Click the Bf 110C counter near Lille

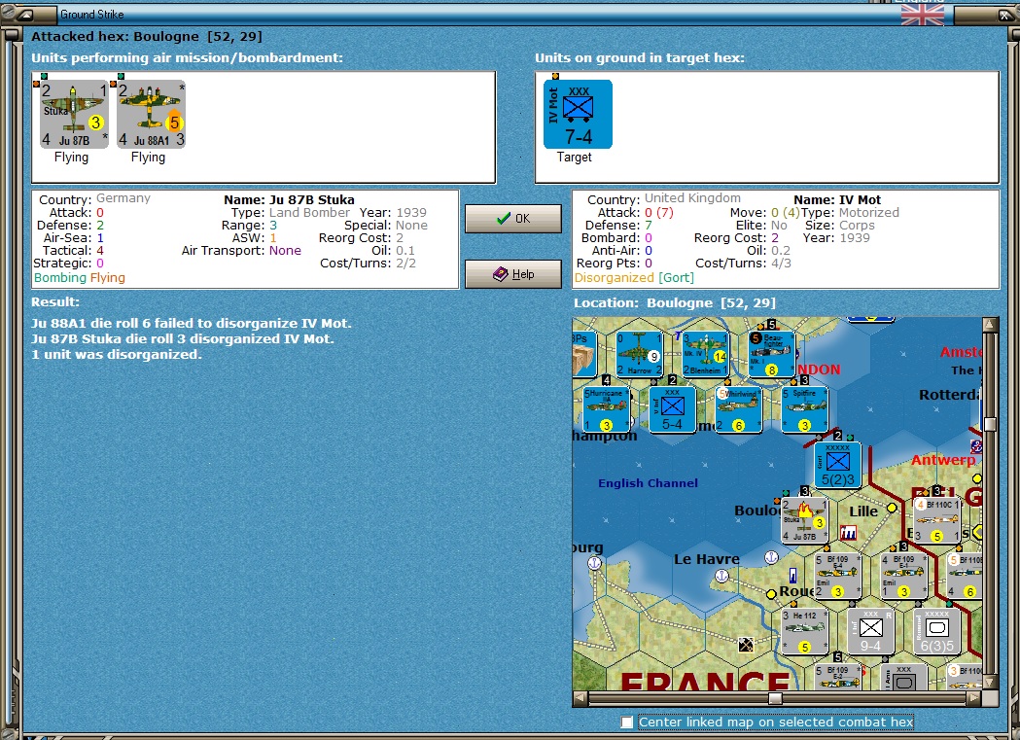tap(936, 520)
